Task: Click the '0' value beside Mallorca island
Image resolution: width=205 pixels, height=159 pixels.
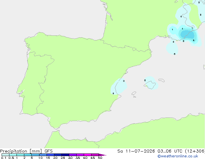Action: 145,80
